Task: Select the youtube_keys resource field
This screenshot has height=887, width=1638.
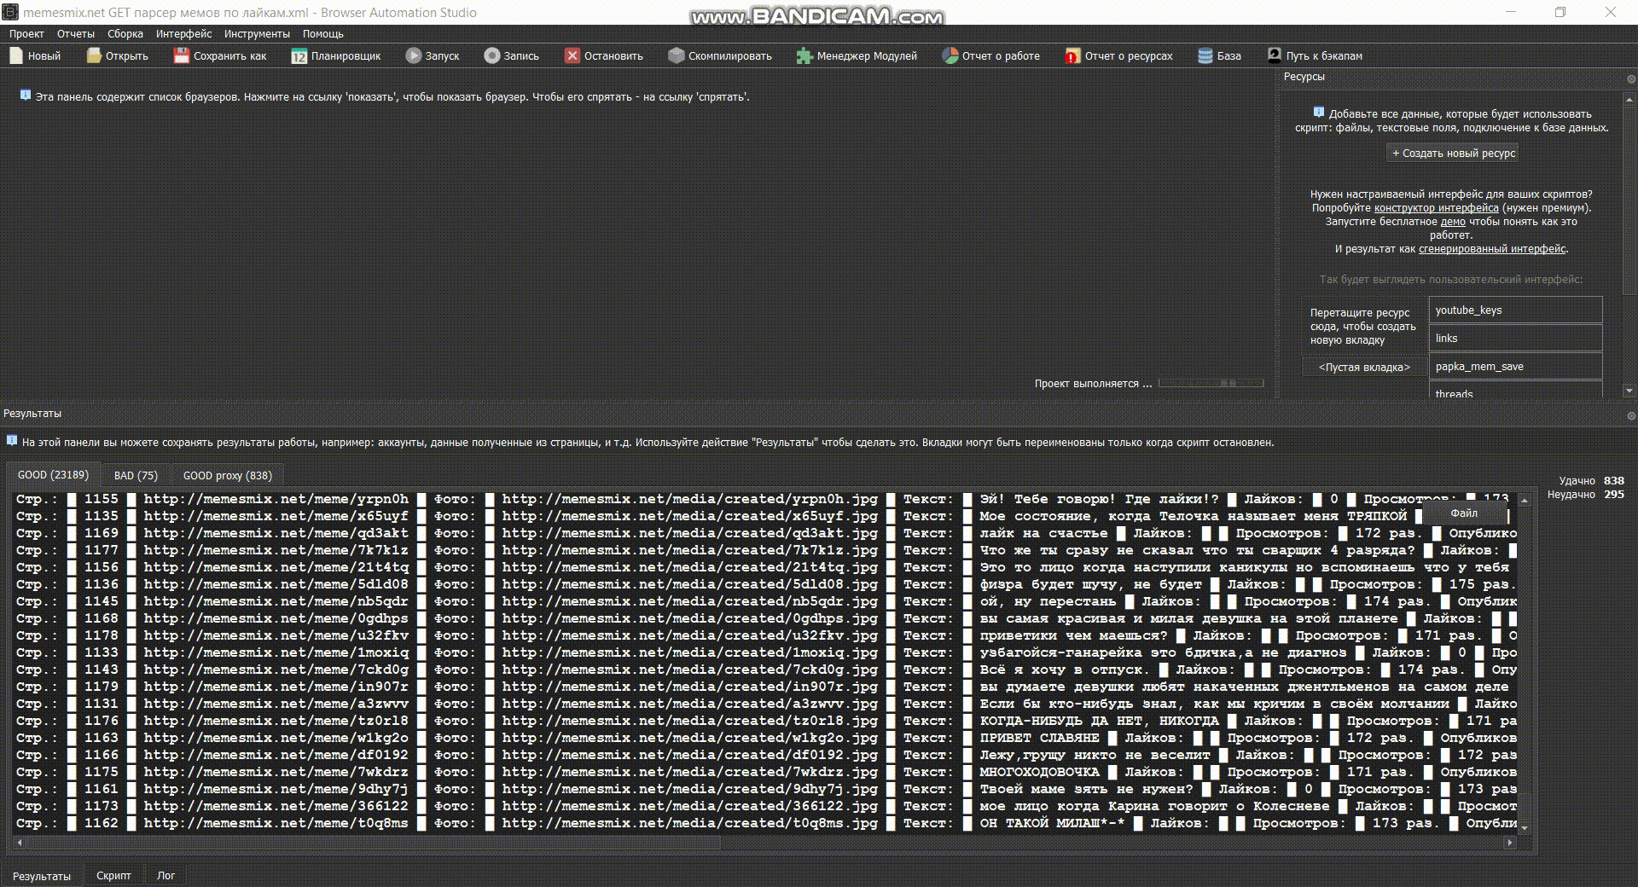Action: 1516,310
